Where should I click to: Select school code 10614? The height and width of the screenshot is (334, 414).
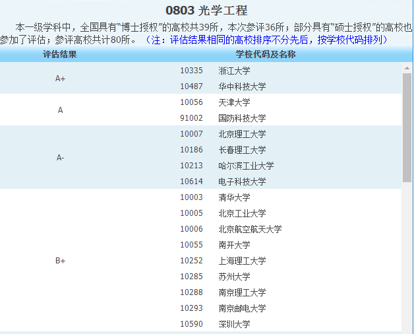(x=191, y=182)
